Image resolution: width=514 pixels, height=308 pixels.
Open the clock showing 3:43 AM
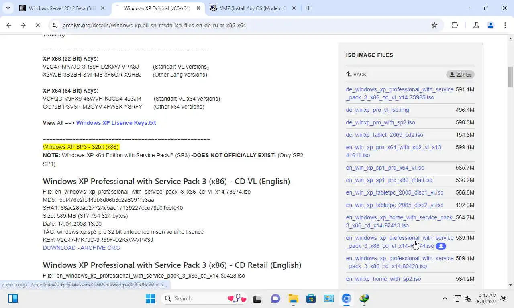click(x=487, y=298)
